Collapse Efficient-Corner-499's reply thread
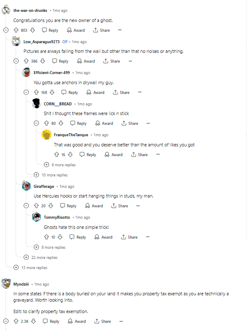Screen dimensions: 247x330 pos(26,92)
